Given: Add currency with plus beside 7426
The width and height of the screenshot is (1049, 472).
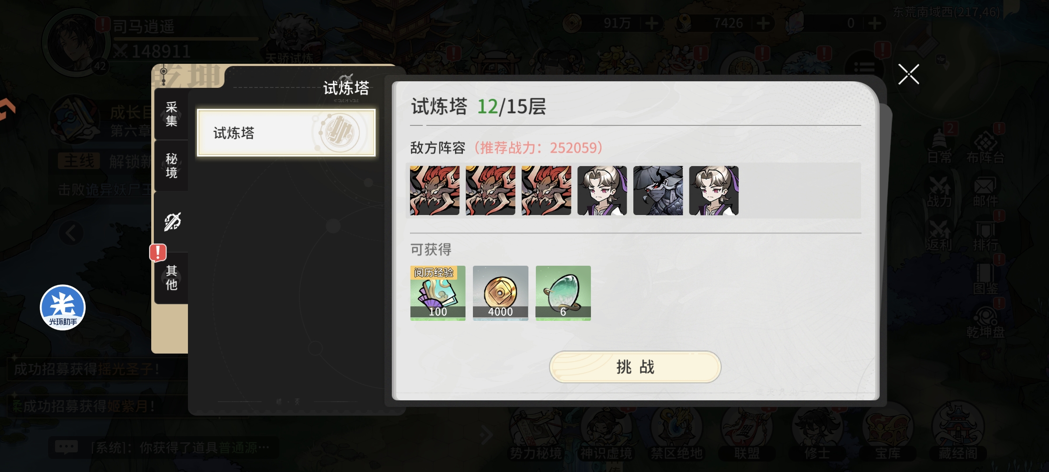Looking at the screenshot, I should tap(763, 23).
